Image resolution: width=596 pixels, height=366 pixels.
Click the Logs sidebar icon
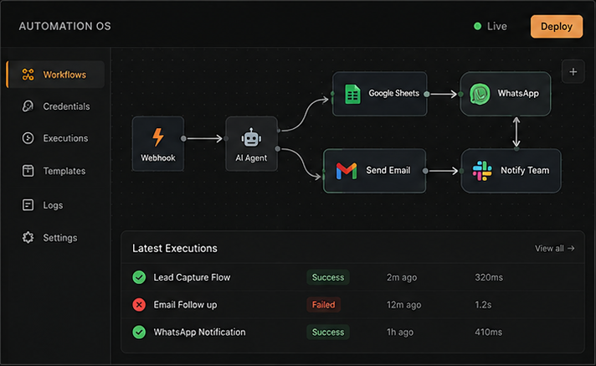click(x=28, y=205)
